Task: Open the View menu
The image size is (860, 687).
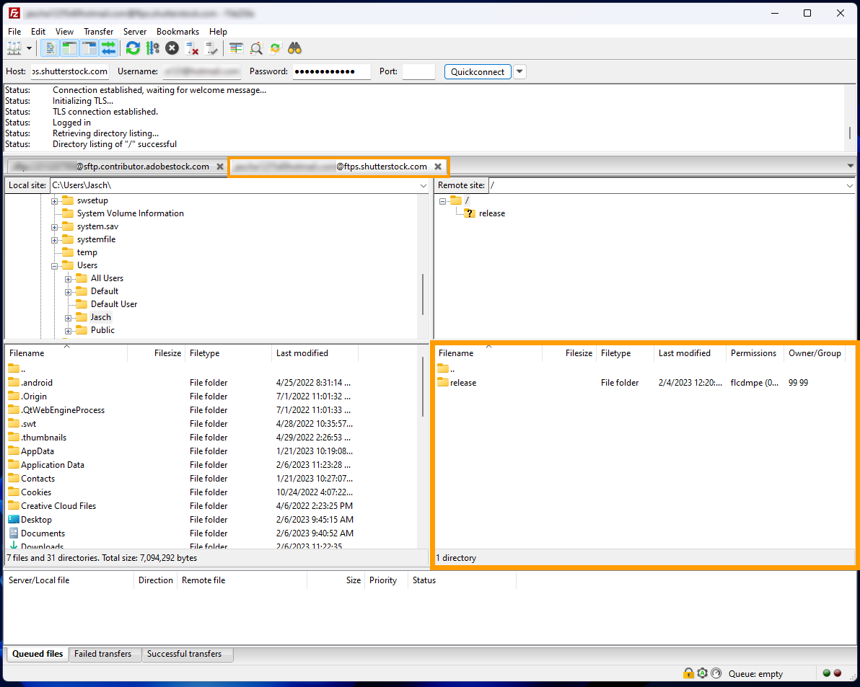Action: [x=64, y=31]
